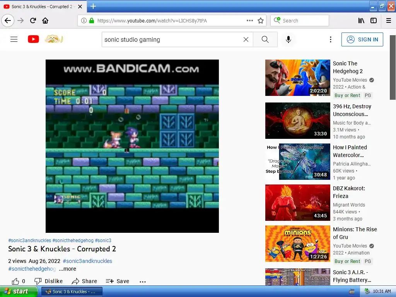Open more actions below the video
Viewport: 396px width, 297px height.
pos(143,282)
